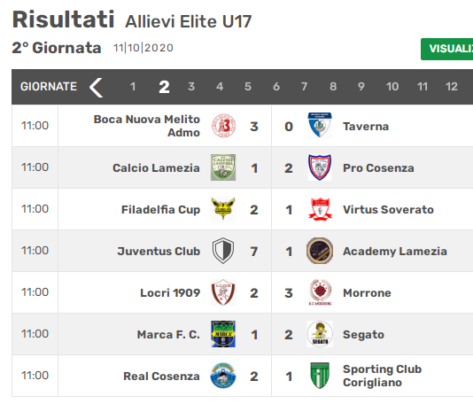Jump to giornata 12
The width and height of the screenshot is (473, 404).
coord(452,87)
